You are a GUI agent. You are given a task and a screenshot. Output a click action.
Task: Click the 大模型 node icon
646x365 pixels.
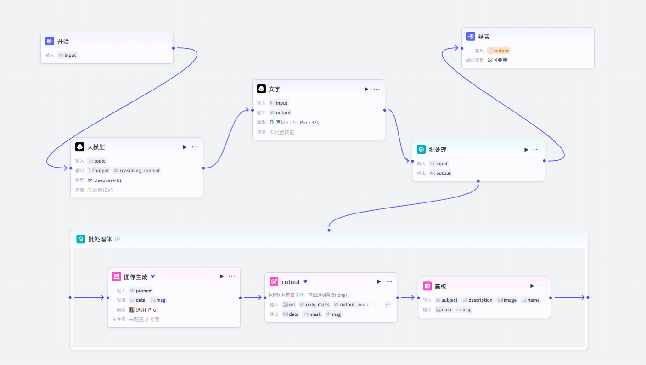[79, 147]
